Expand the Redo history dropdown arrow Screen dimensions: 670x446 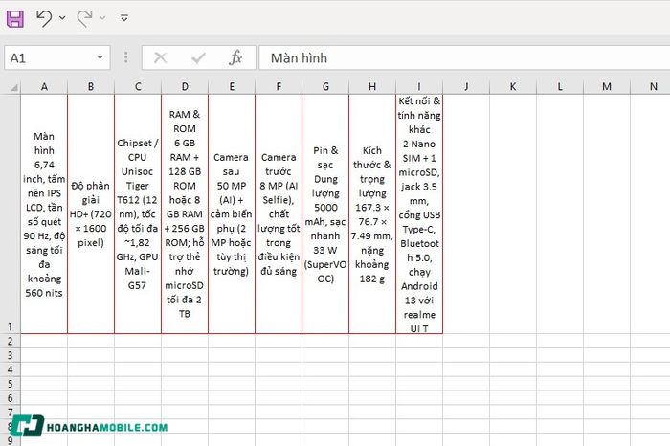pyautogui.click(x=102, y=18)
